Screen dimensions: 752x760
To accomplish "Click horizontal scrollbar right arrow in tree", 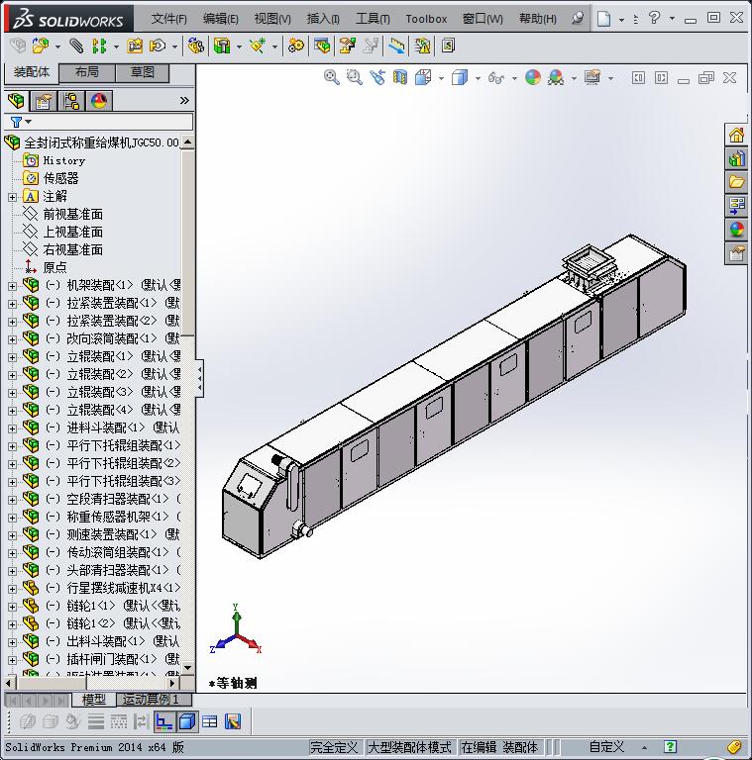I will (x=172, y=683).
